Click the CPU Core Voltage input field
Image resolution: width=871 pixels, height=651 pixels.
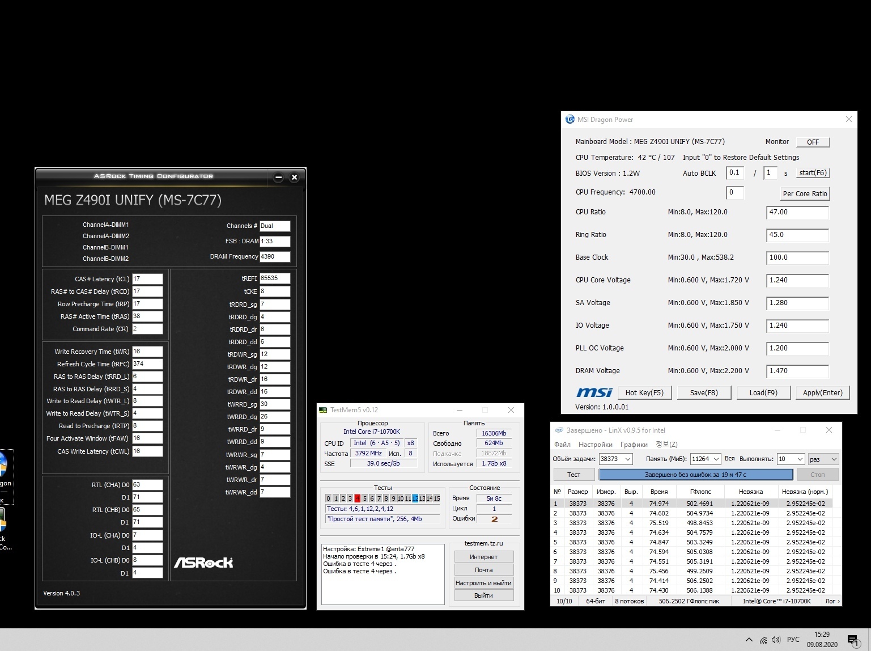797,280
